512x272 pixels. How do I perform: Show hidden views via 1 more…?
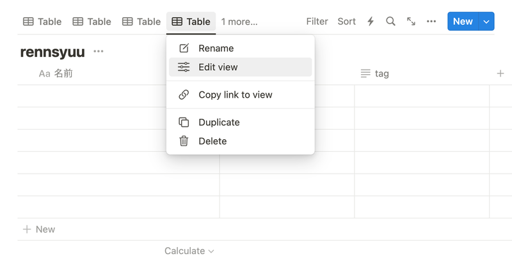tap(239, 22)
